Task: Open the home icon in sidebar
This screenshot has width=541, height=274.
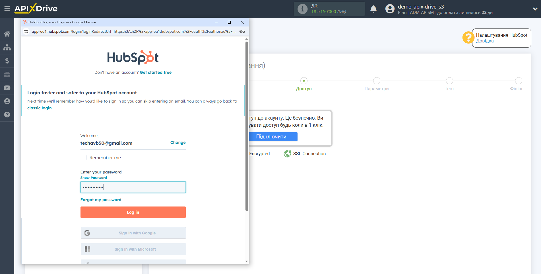Action: pos(7,34)
